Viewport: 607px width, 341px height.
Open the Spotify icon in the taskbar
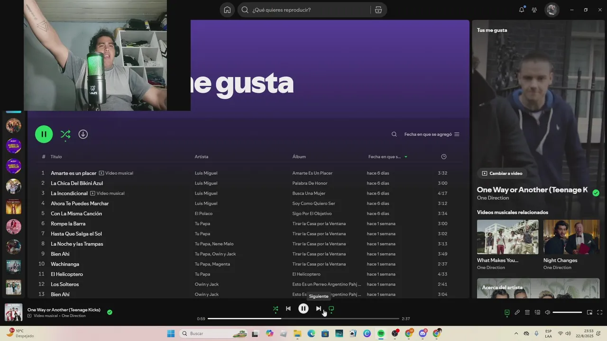381,334
